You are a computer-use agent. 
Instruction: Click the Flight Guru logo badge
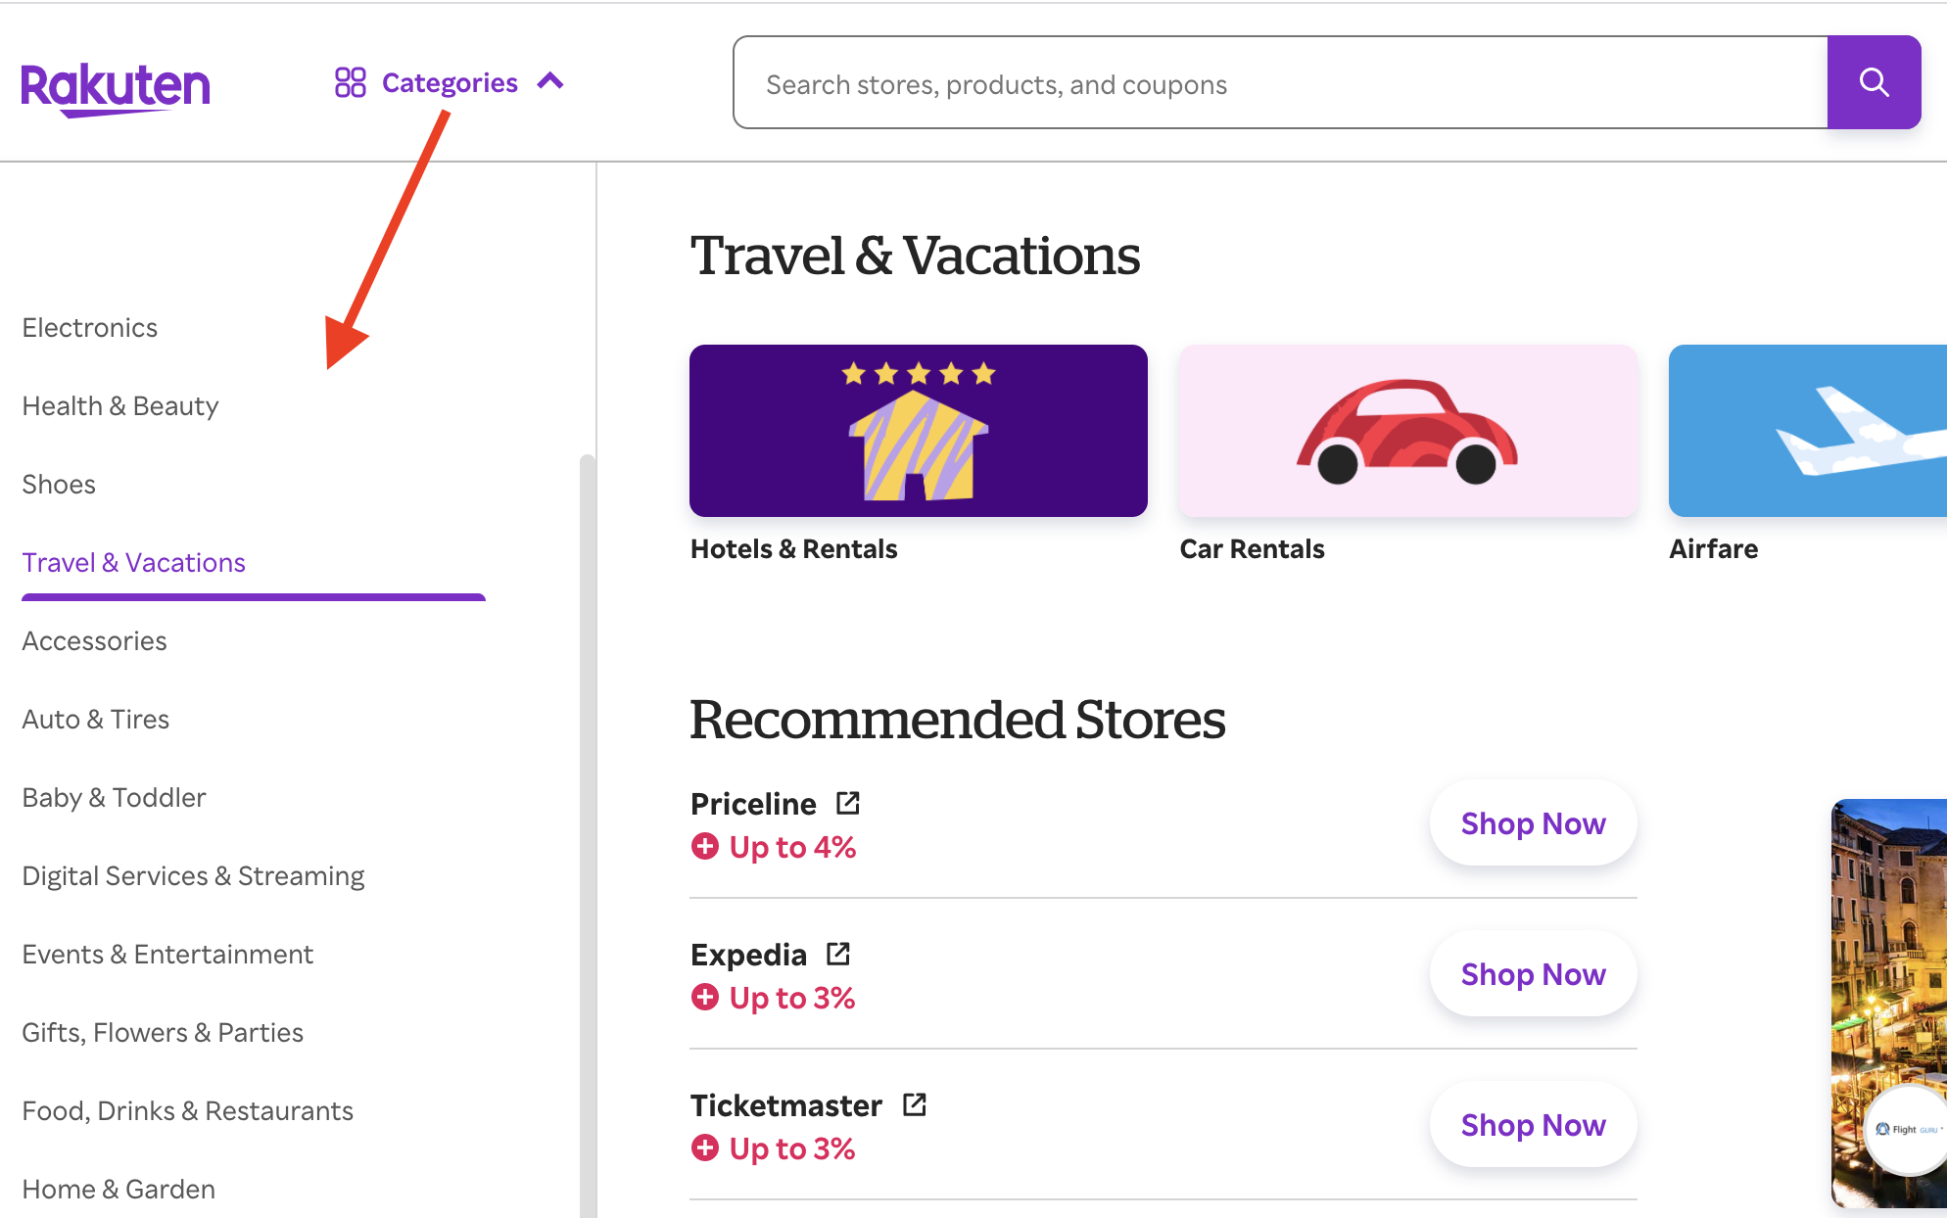tap(1908, 1129)
